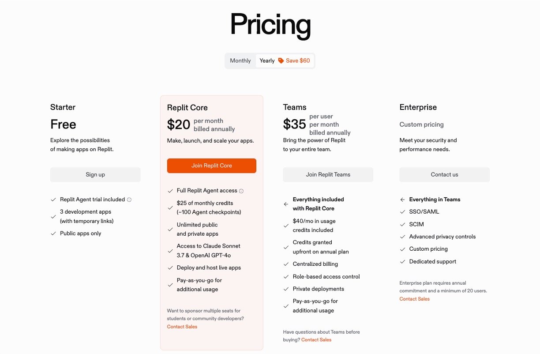Click the checkmark beside Centralized billing
This screenshot has width=540, height=354.
[x=286, y=264]
